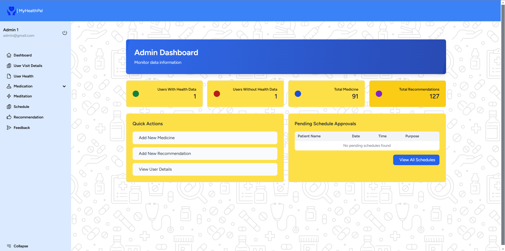Click the Dashboard home icon
Screen dimensions: 505x251
(x=9, y=55)
